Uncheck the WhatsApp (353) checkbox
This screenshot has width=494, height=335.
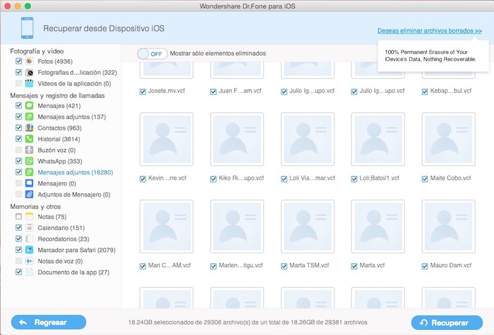point(18,161)
